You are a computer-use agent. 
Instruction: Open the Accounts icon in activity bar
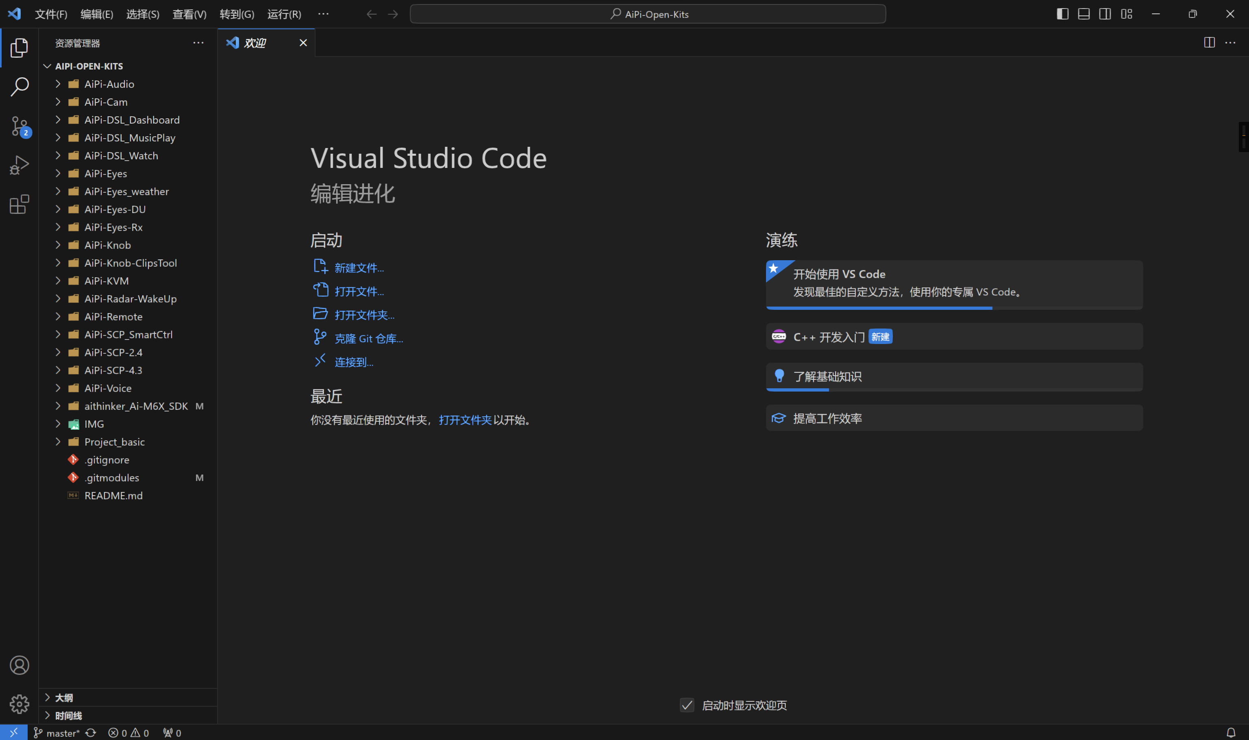tap(19, 665)
